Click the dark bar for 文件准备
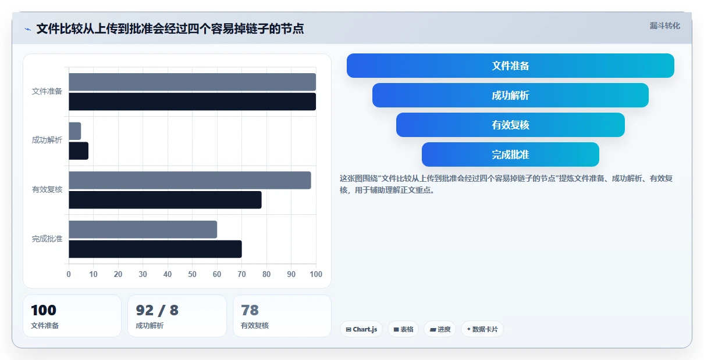Viewport: 704px width, 360px height. click(x=193, y=102)
